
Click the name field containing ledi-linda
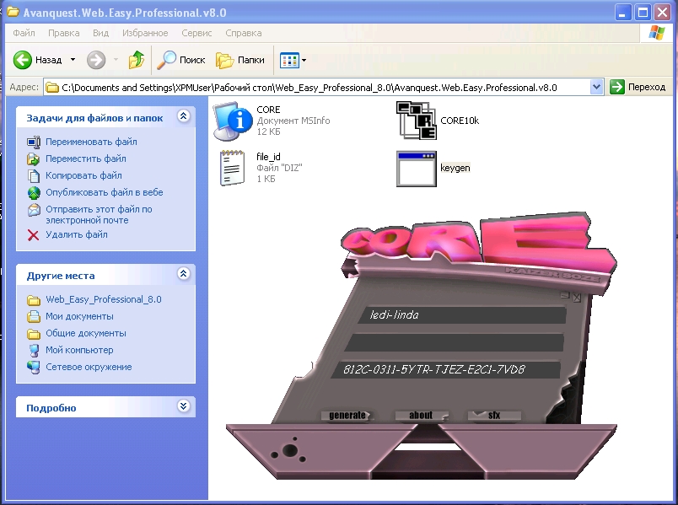(462, 314)
